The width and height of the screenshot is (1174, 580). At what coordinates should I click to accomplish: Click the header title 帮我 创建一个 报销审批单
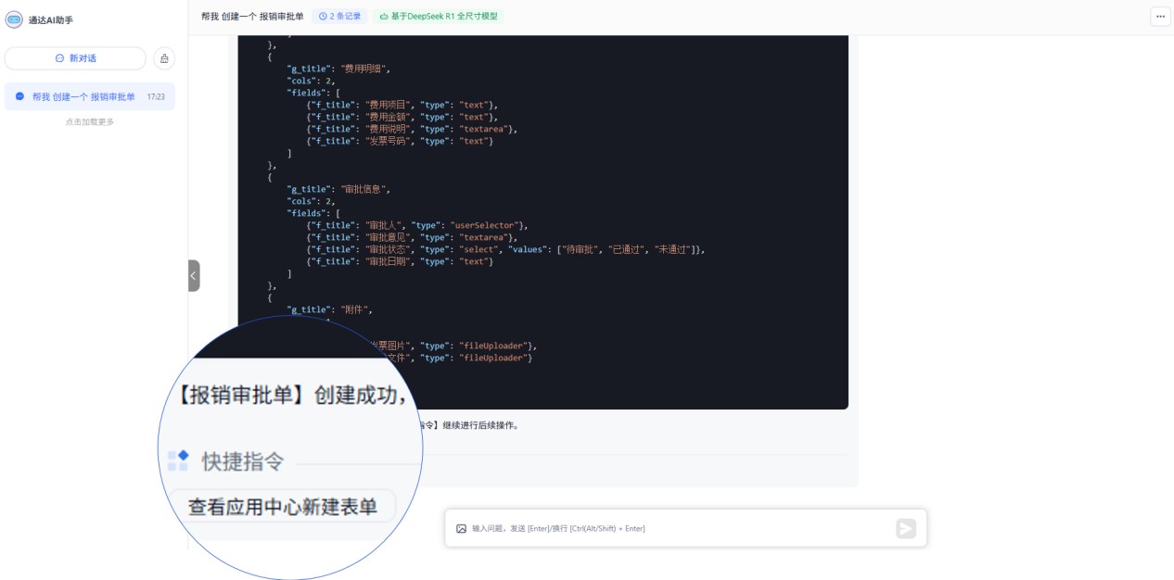click(252, 17)
